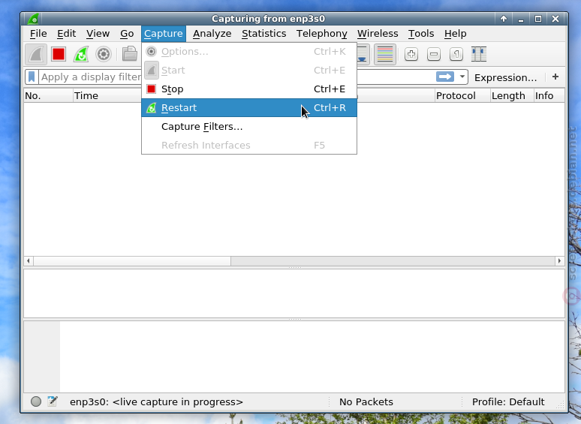Choose Restart from Capture menu
The width and height of the screenshot is (581, 424).
(249, 108)
